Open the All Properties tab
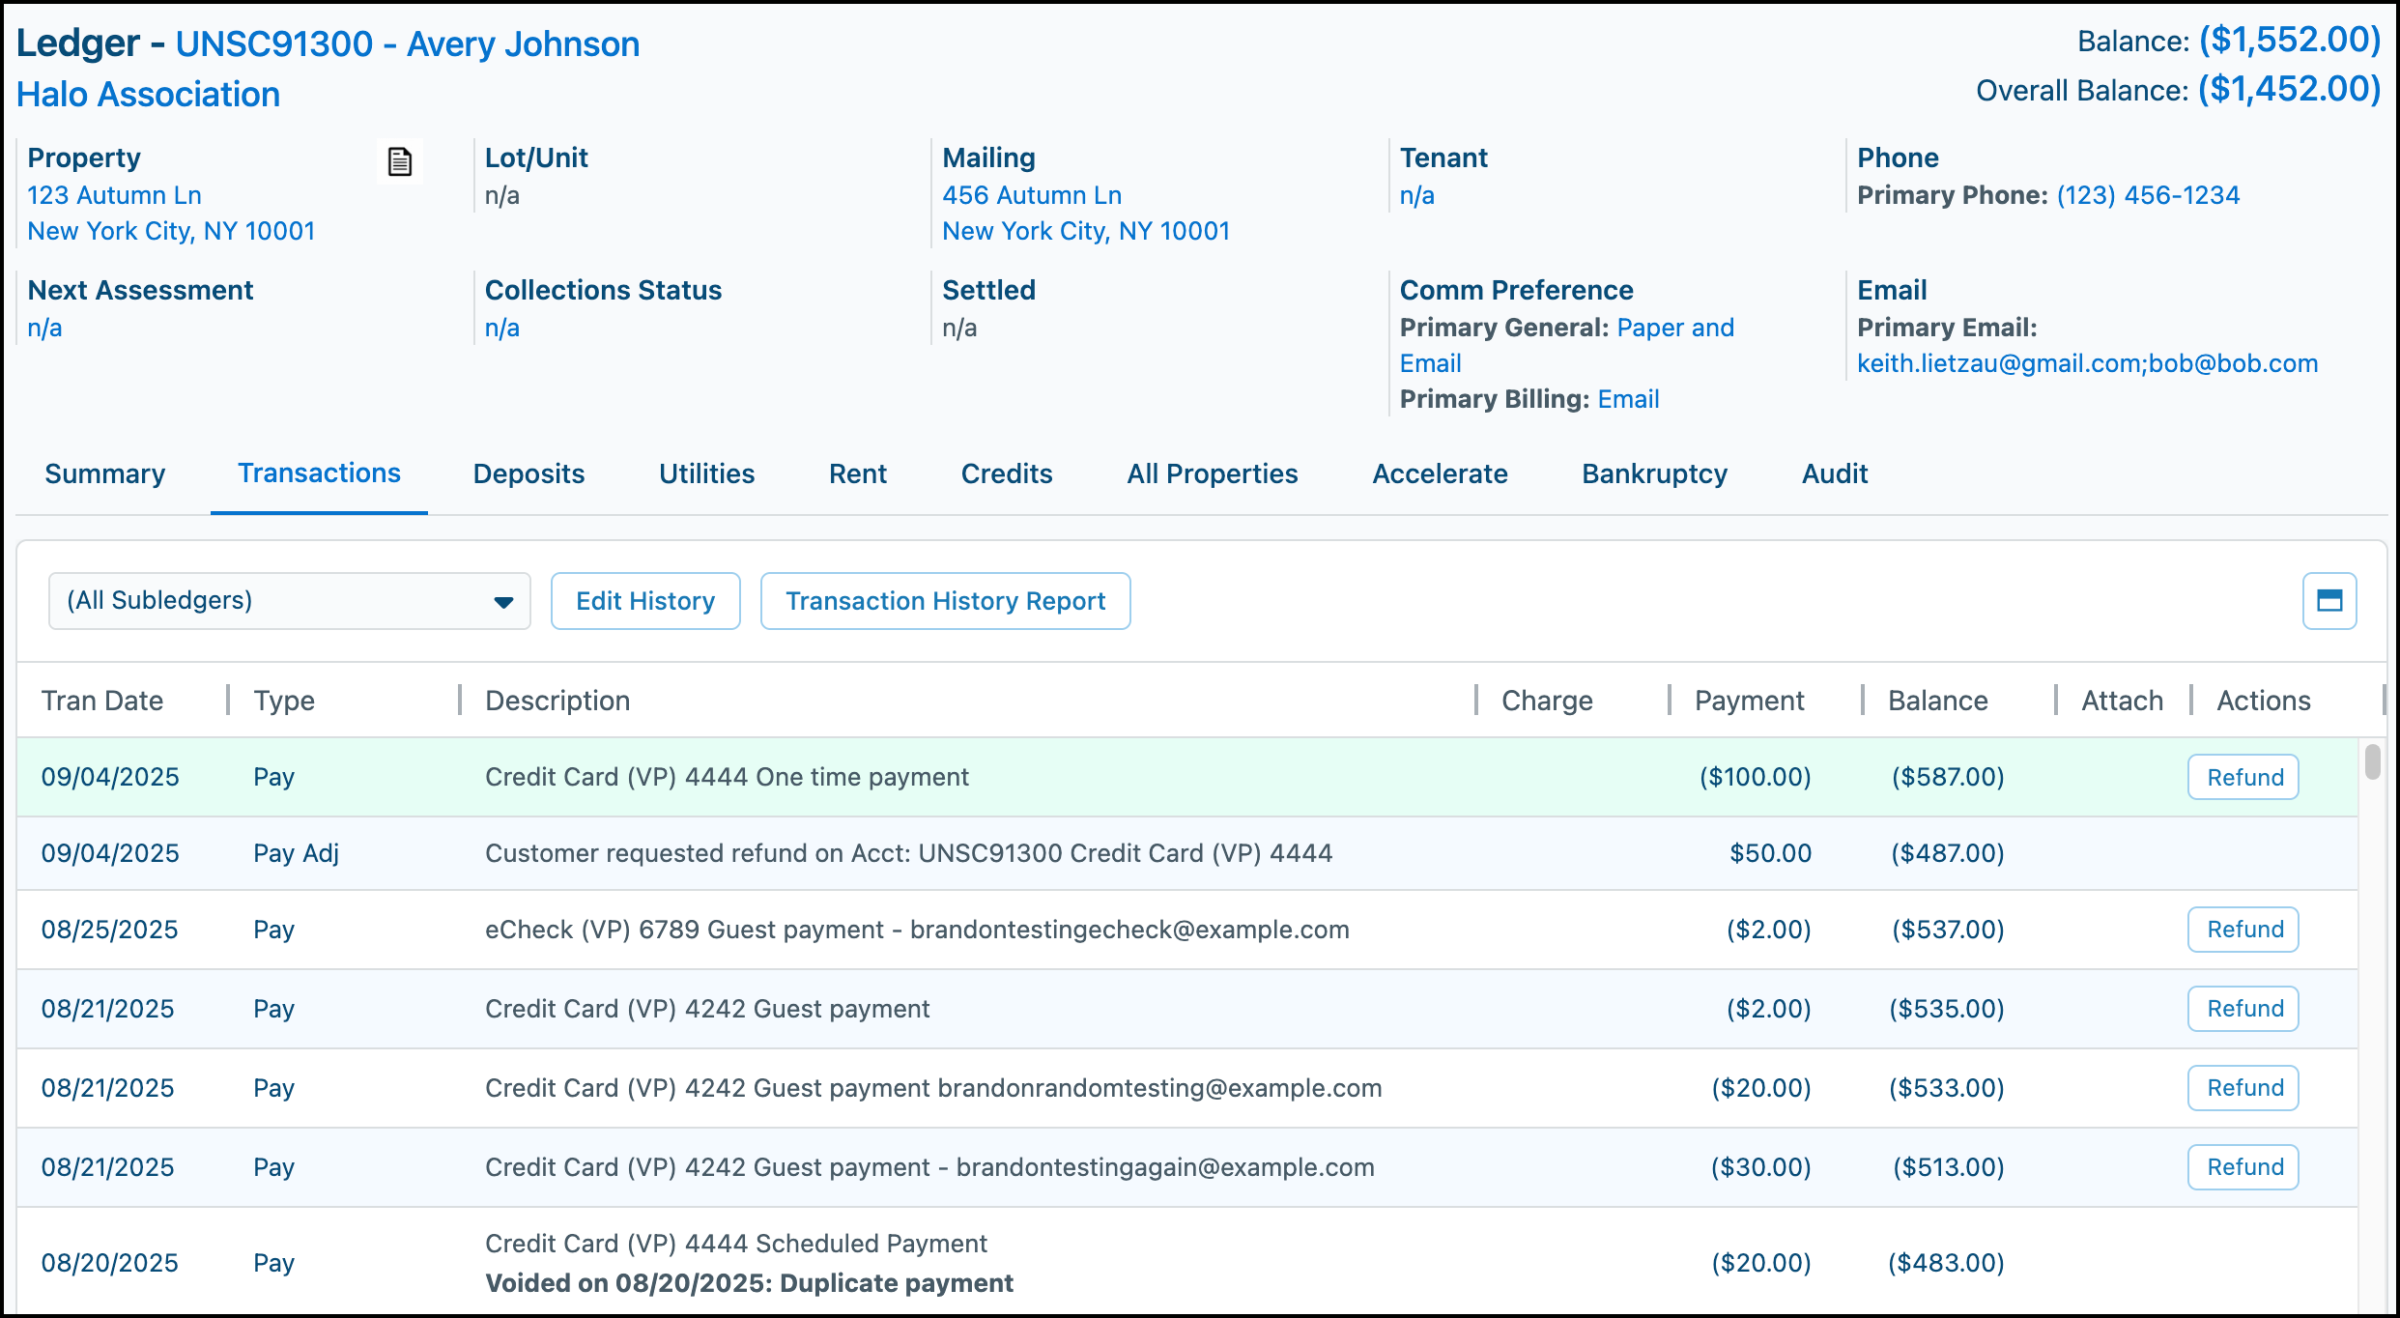Viewport: 2400px width, 1318px height. click(x=1212, y=473)
